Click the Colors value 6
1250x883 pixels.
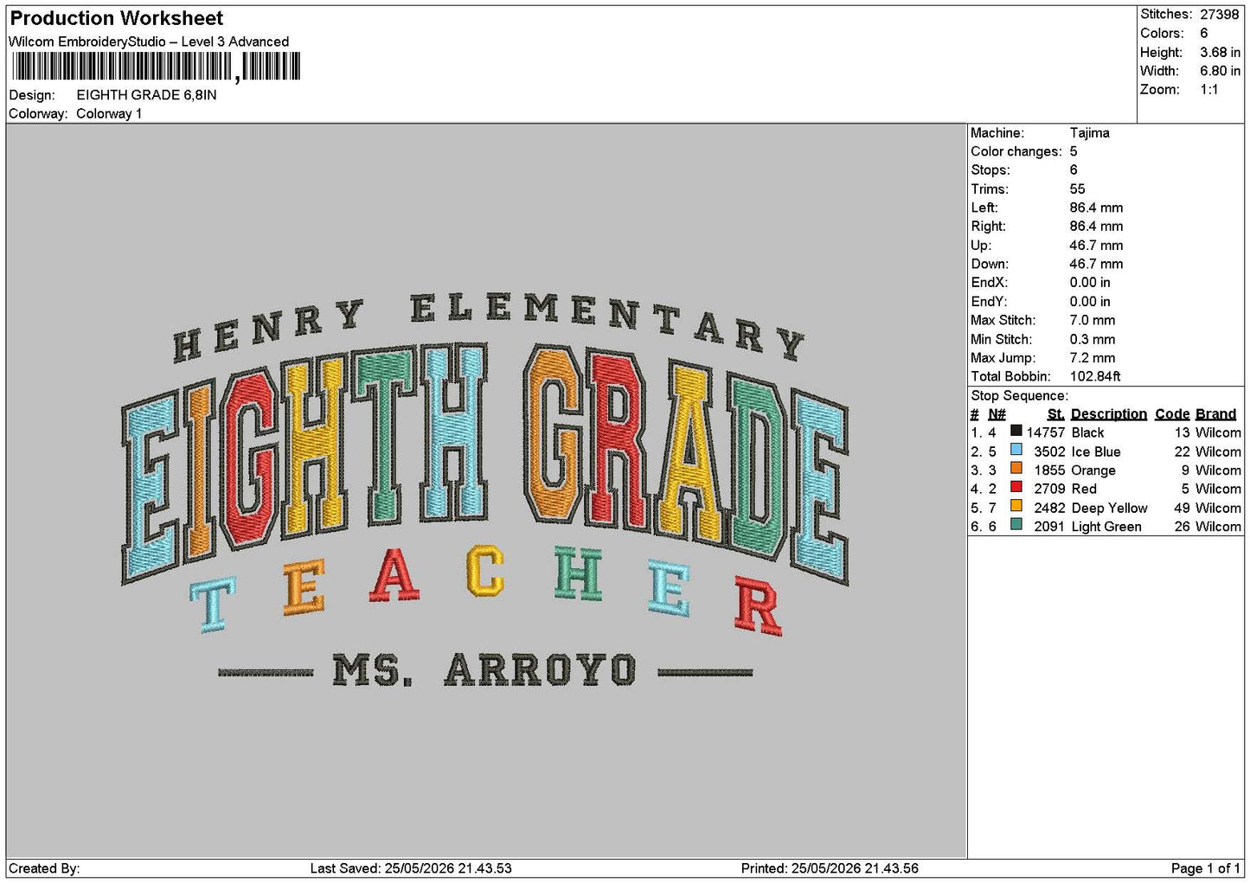coord(1204,33)
